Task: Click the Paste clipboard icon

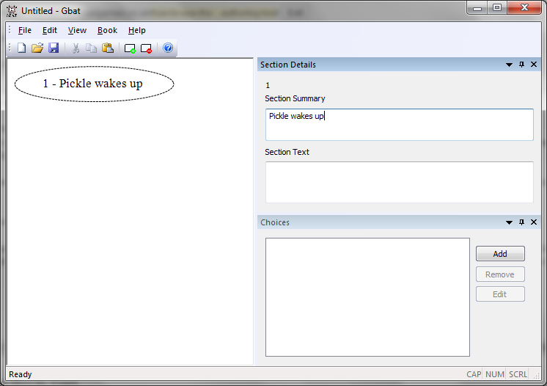Action: click(108, 48)
